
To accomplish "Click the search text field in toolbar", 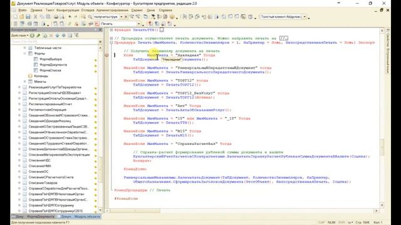I will 106,17.
